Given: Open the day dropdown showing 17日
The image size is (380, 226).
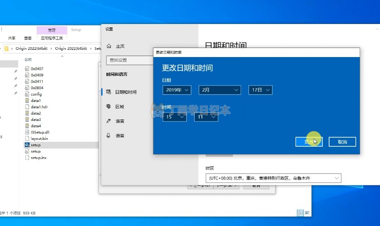Looking at the screenshot, I should coord(260,90).
